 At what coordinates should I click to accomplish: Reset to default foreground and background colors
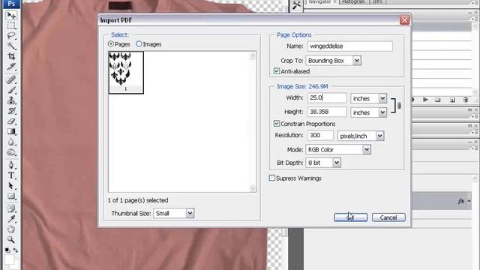7,250
